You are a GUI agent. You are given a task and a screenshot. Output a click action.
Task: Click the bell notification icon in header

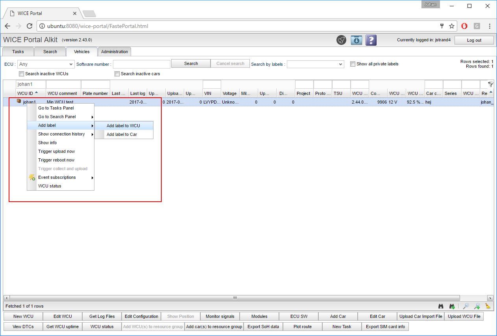click(341, 40)
